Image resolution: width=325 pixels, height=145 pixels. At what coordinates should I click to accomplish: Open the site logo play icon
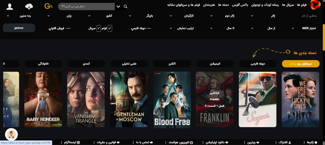click(x=316, y=5)
